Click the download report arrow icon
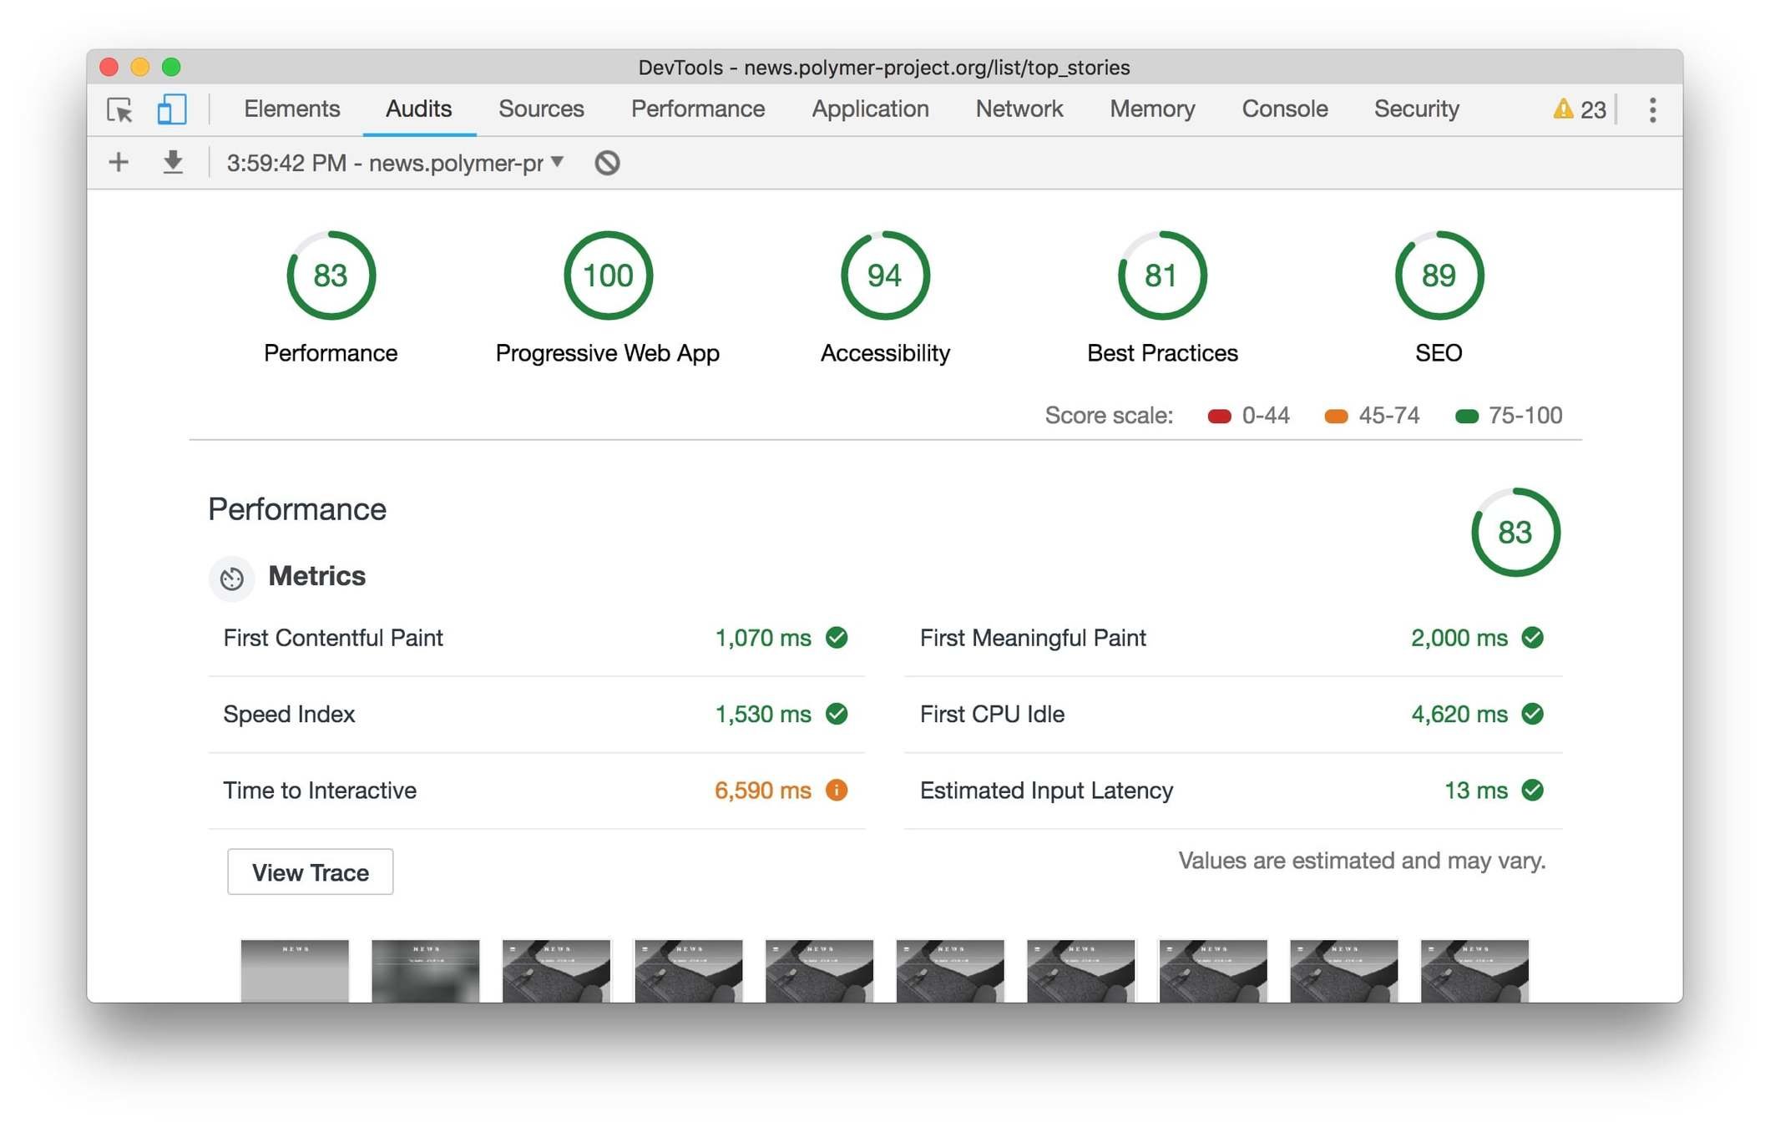Viewport: 1770px width, 1127px height. 173,162
